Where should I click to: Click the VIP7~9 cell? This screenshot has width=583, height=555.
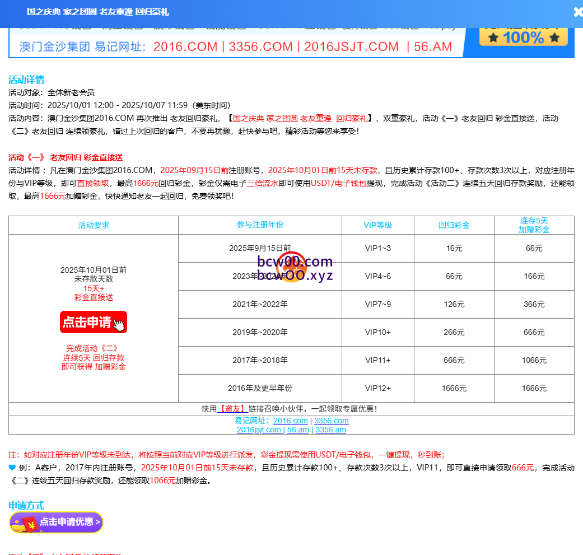pyautogui.click(x=378, y=305)
